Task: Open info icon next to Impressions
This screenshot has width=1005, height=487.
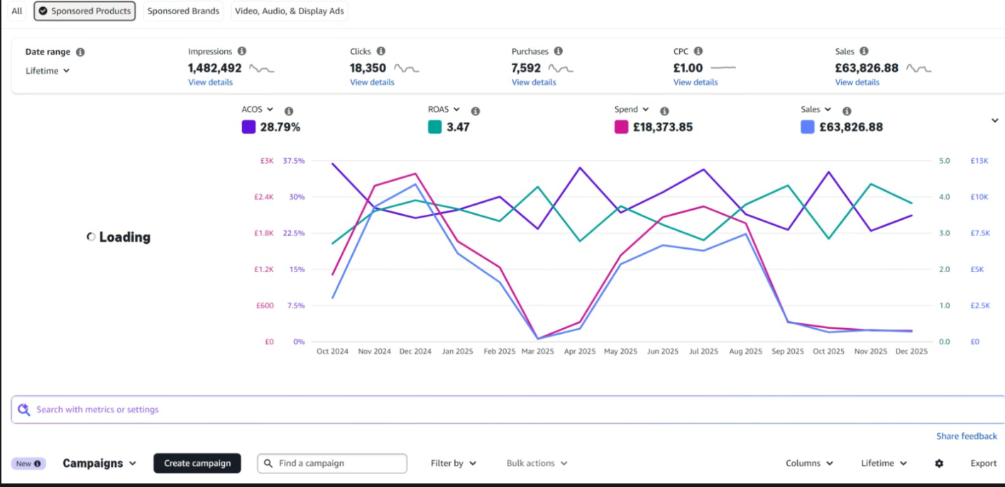Action: point(242,51)
